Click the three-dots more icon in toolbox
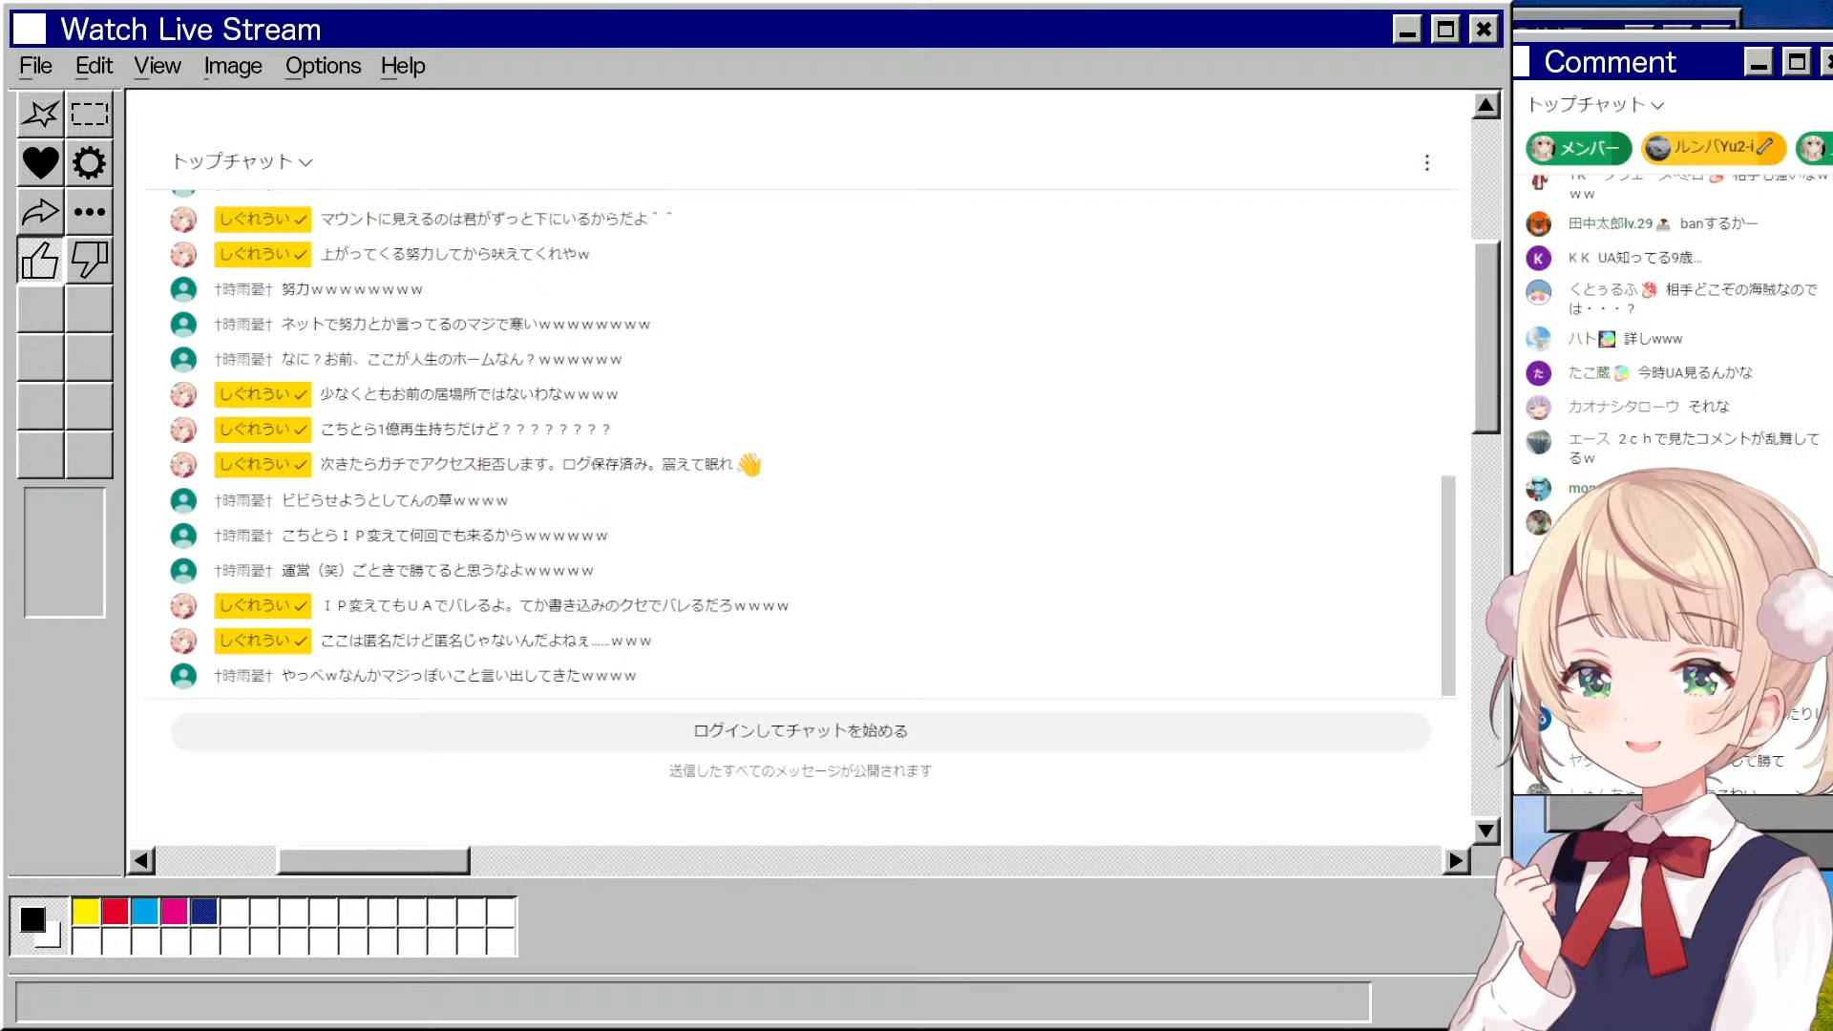The width and height of the screenshot is (1833, 1031). coord(90,212)
